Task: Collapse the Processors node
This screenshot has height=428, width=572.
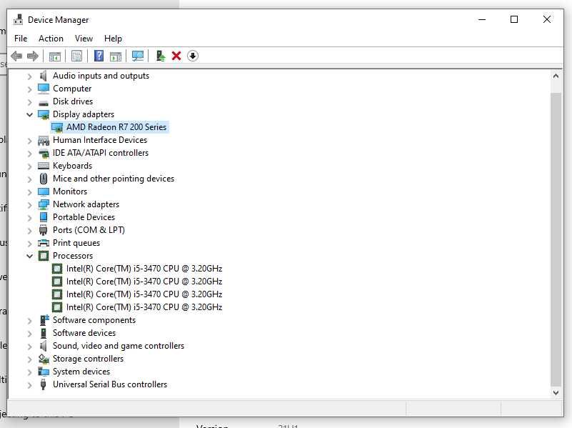Action: 29,256
